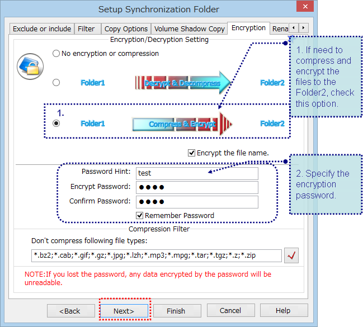Toggle Encrypt the file name checkbox
The image size is (363, 327).
pyautogui.click(x=191, y=153)
